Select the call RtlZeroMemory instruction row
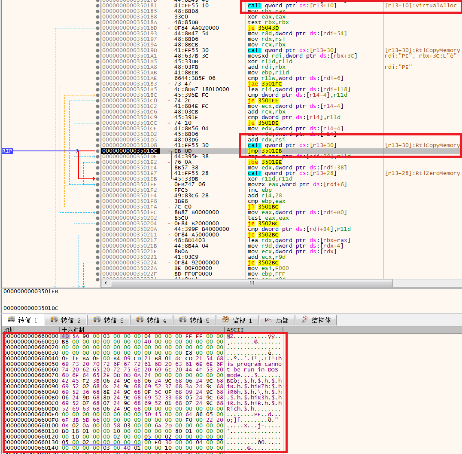 pyautogui.click(x=292, y=173)
